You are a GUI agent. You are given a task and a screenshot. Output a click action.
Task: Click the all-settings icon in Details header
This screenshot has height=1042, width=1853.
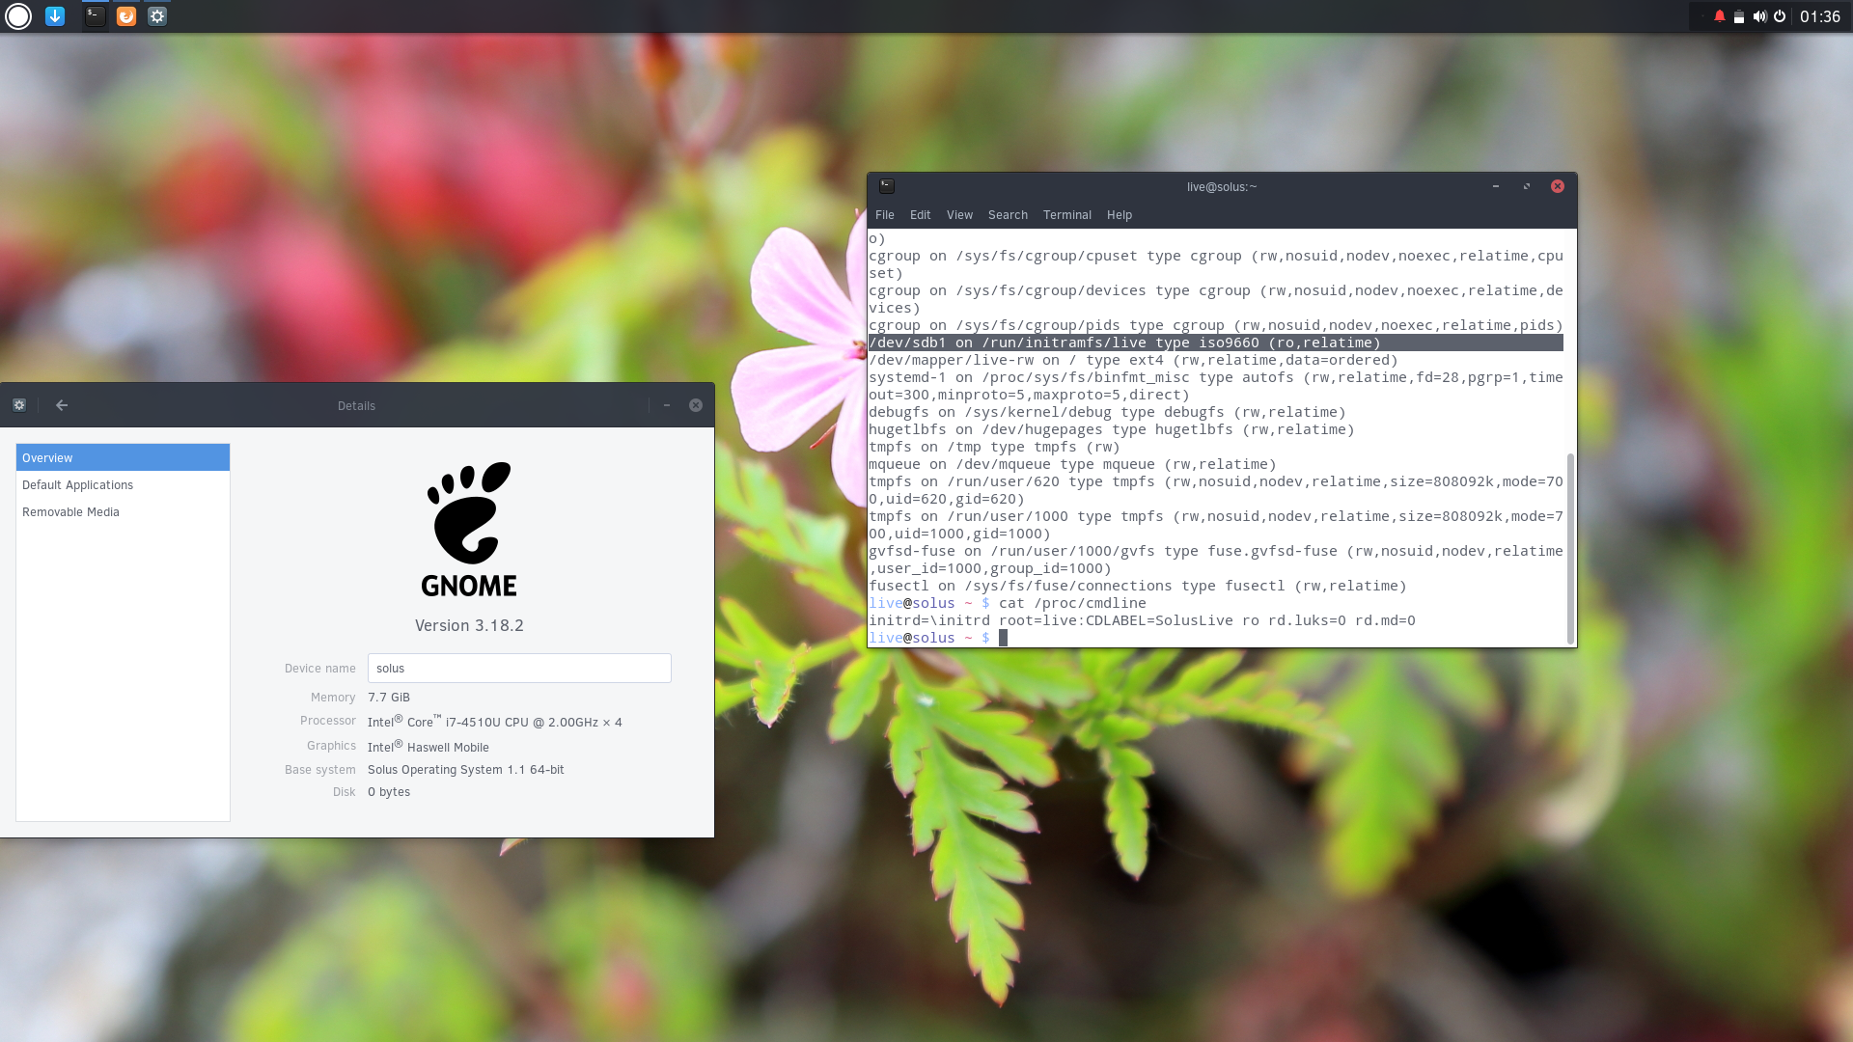(19, 405)
